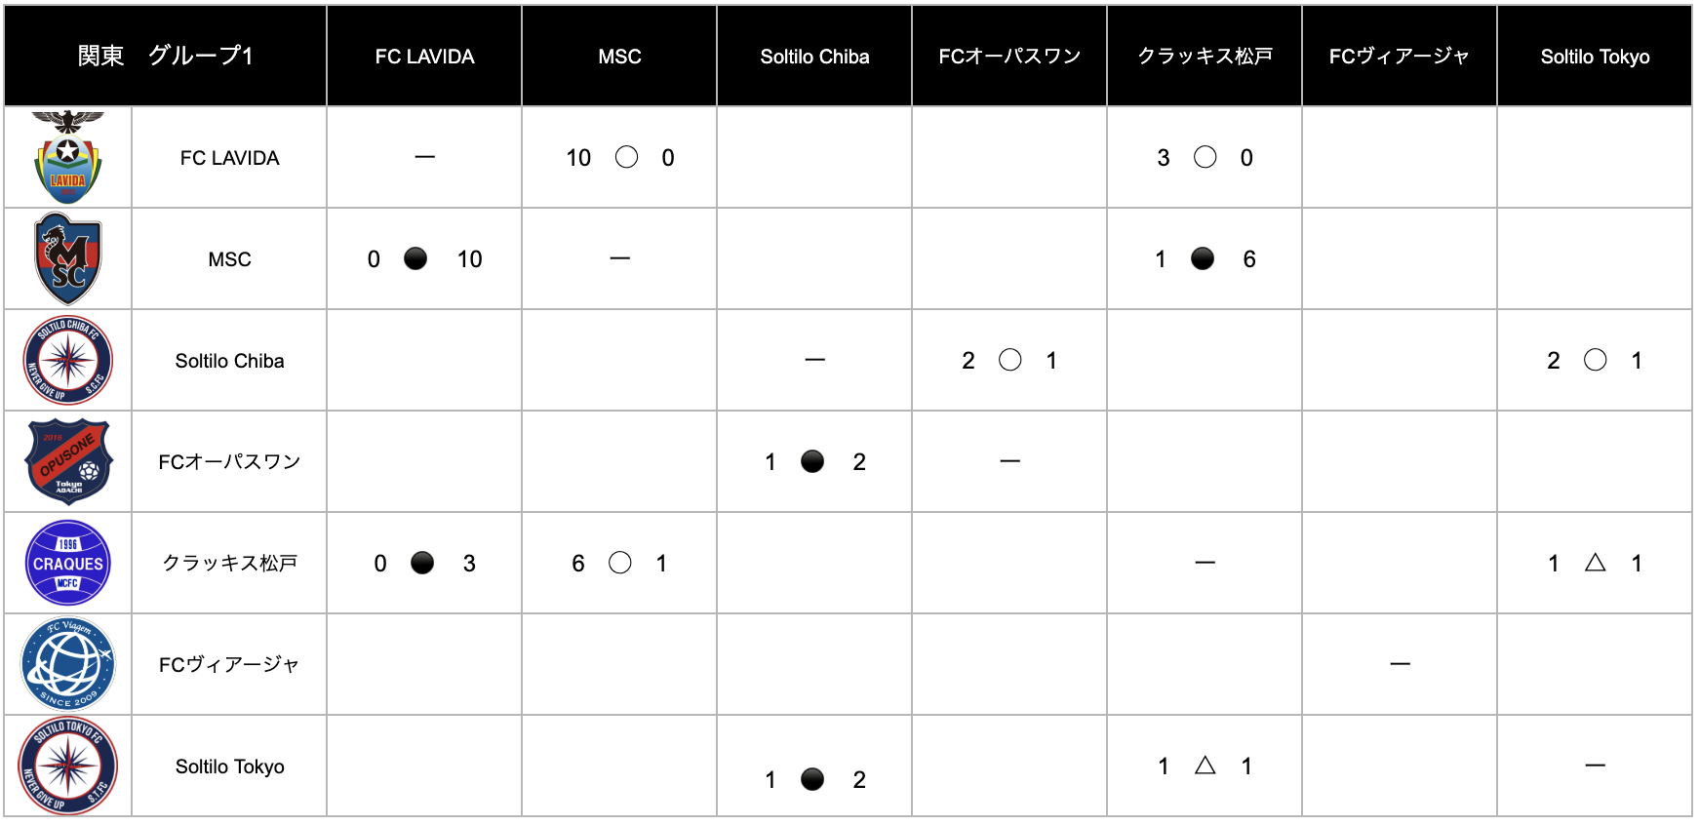The width and height of the screenshot is (1699, 825).
Task: Click the MSC dragon shield logo
Action: point(67,258)
